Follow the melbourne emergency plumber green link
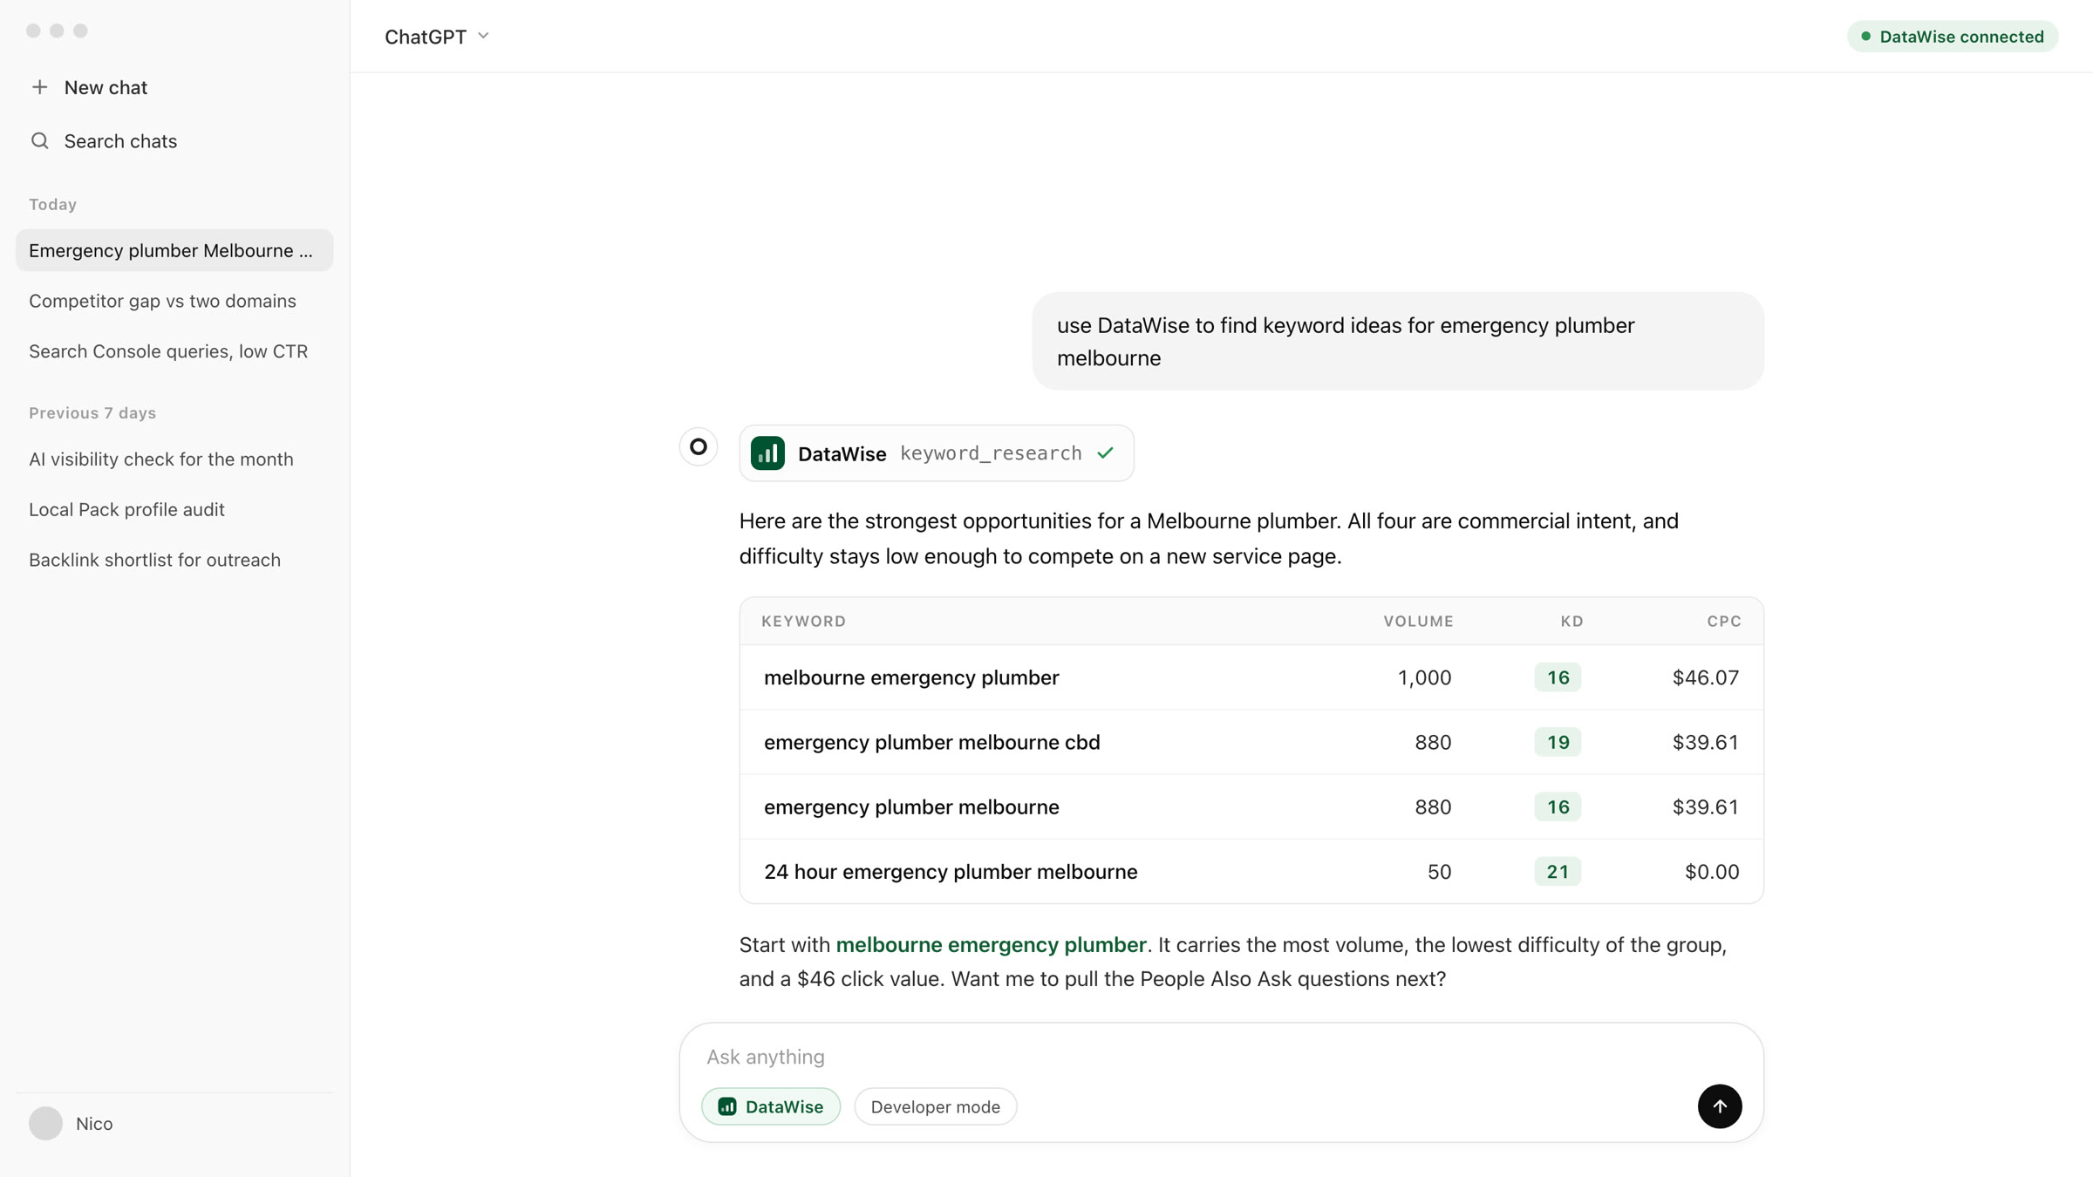Screen dimensions: 2093x1177 (991, 945)
